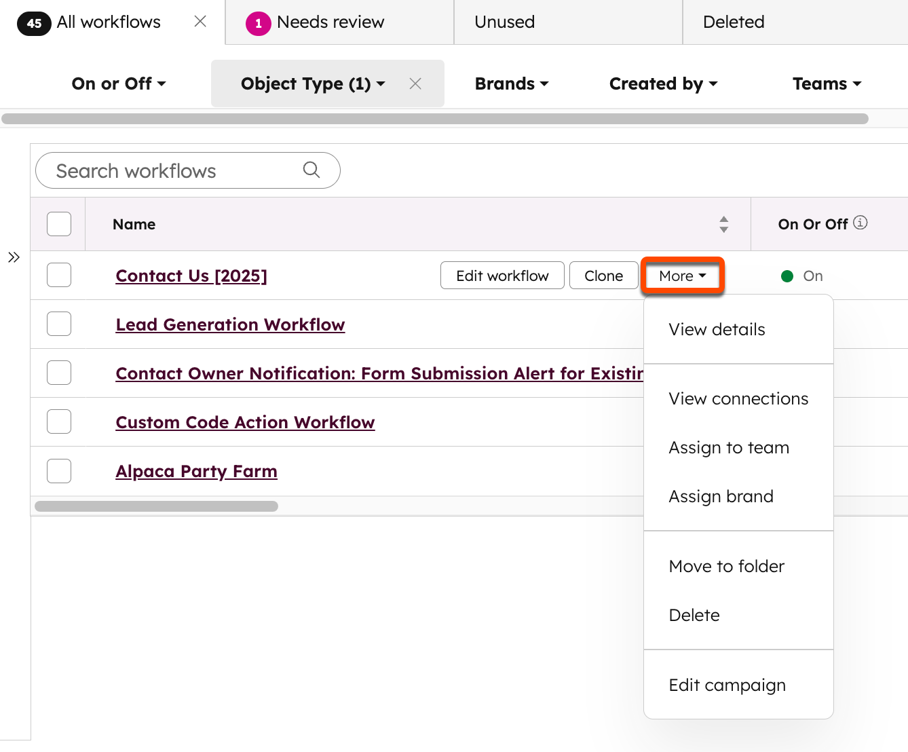Expand the collapsed left sidebar chevron
The height and width of the screenshot is (752, 908).
tap(14, 257)
